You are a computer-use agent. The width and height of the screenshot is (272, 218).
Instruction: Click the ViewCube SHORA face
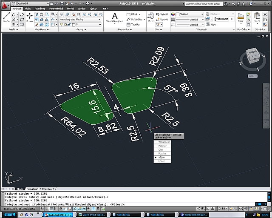(x=252, y=52)
